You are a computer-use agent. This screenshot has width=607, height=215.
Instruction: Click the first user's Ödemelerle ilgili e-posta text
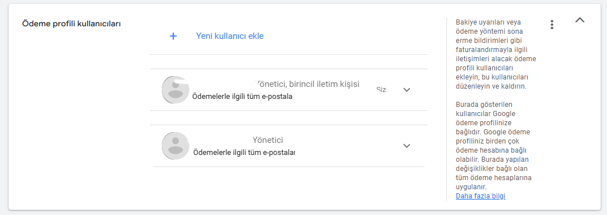point(242,97)
